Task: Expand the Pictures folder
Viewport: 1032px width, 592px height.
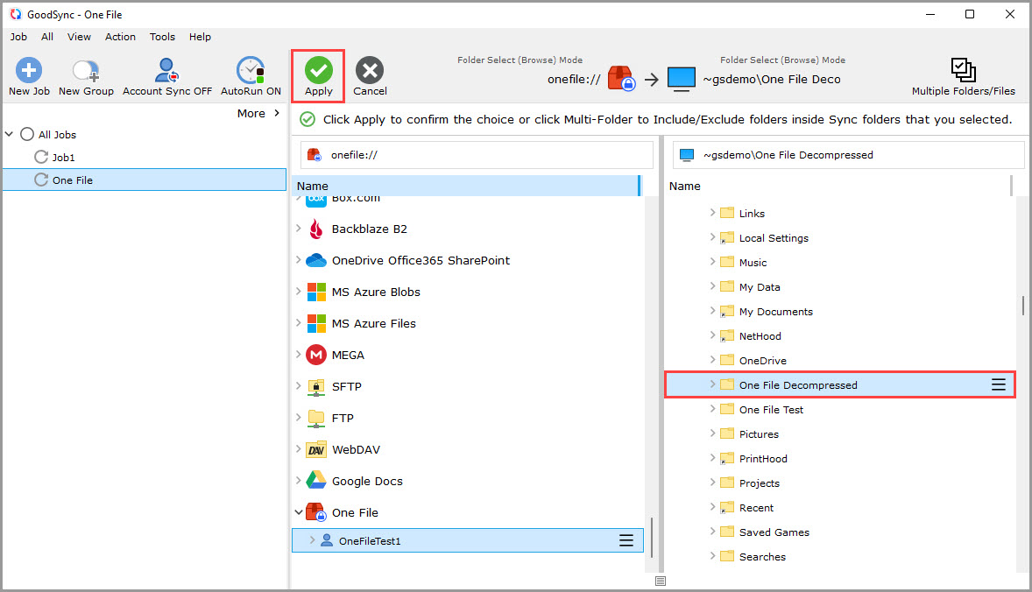Action: click(712, 433)
